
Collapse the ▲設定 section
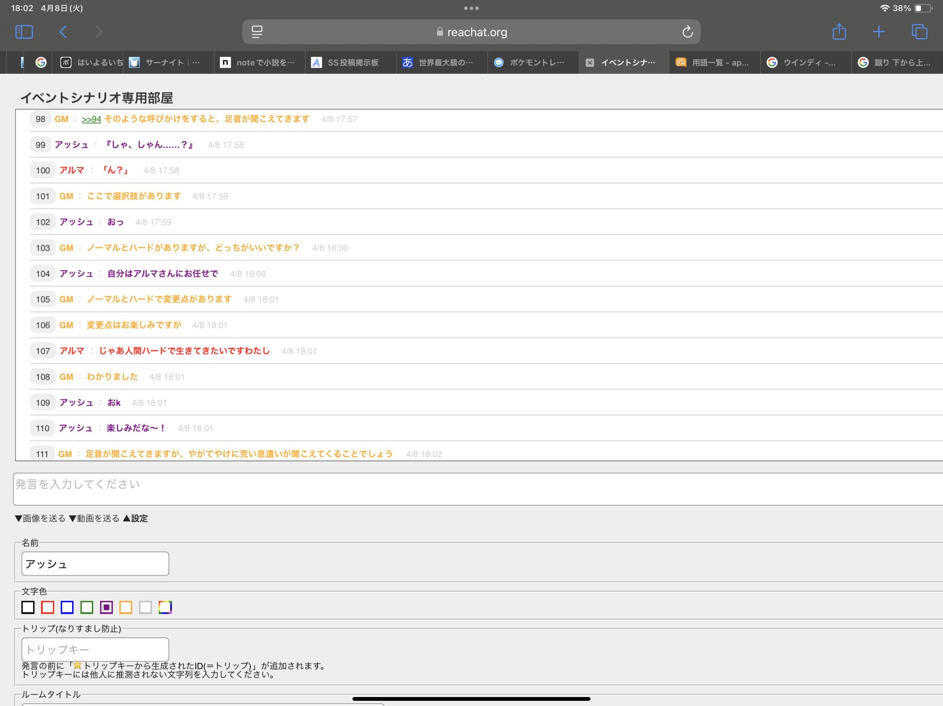tap(135, 518)
